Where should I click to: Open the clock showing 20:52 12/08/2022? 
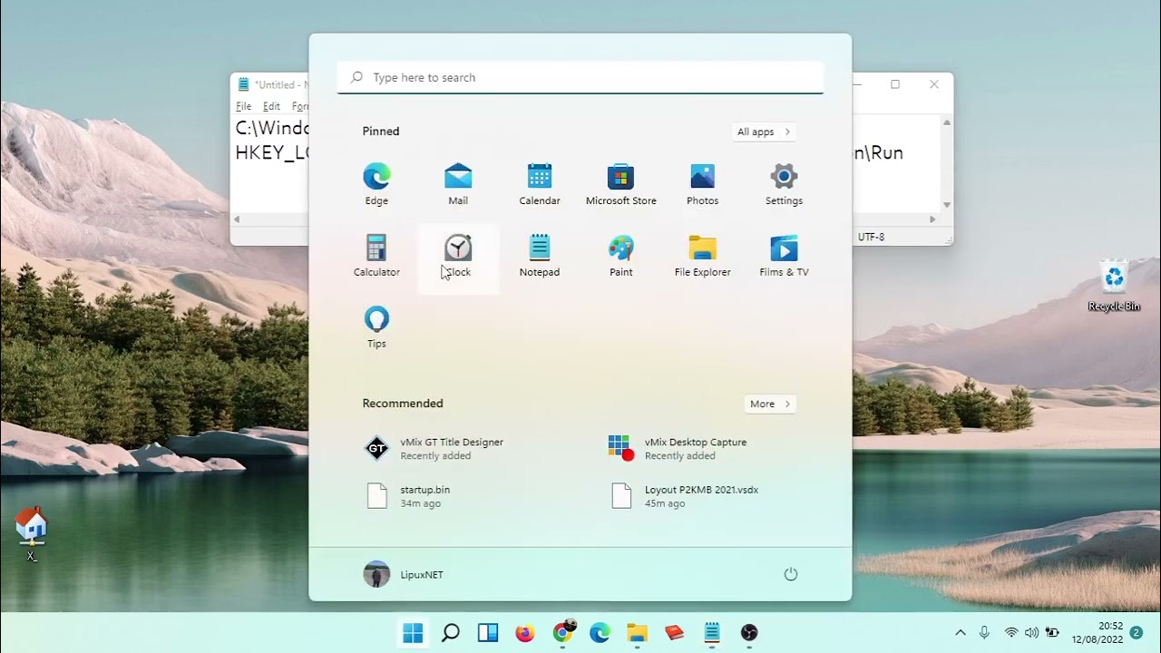(x=1098, y=633)
